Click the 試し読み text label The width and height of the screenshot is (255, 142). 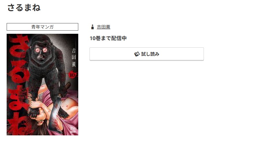(x=150, y=54)
